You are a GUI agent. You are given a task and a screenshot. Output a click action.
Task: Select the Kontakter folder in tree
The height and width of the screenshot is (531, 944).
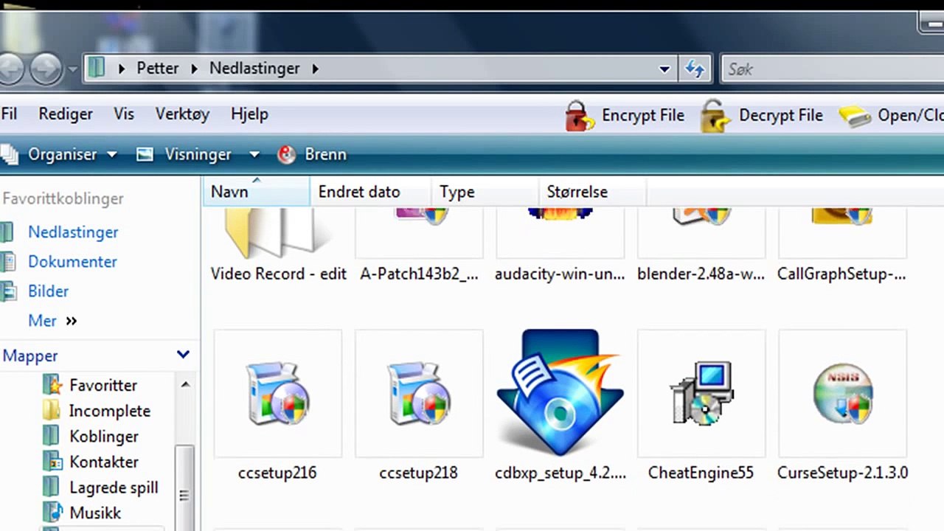[x=104, y=462]
